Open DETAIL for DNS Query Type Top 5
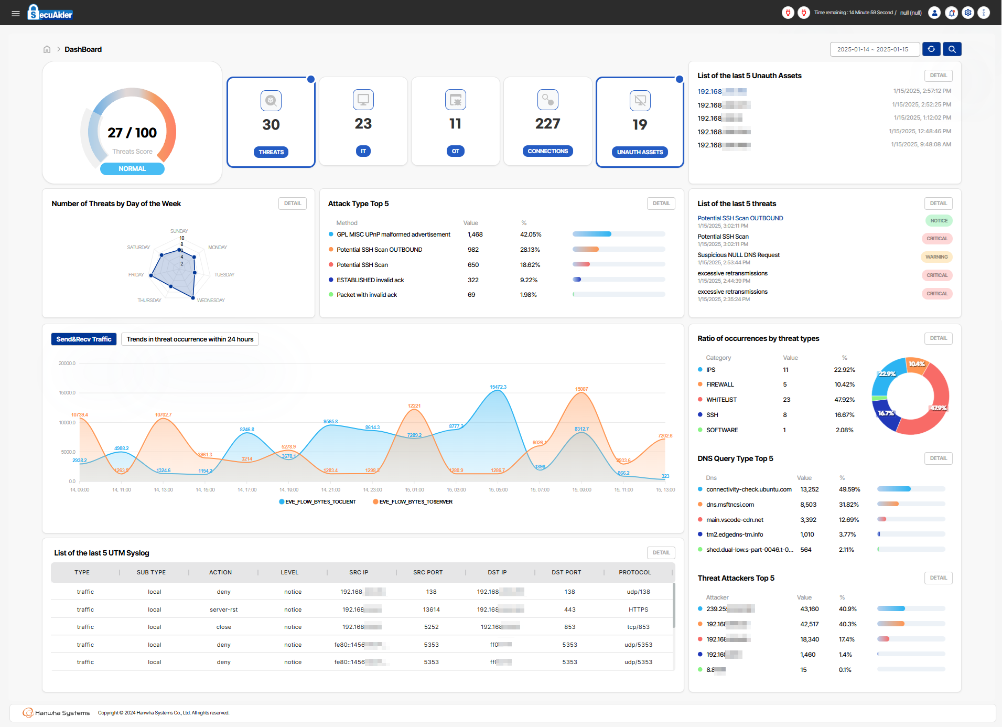1002x727 pixels. click(x=939, y=458)
